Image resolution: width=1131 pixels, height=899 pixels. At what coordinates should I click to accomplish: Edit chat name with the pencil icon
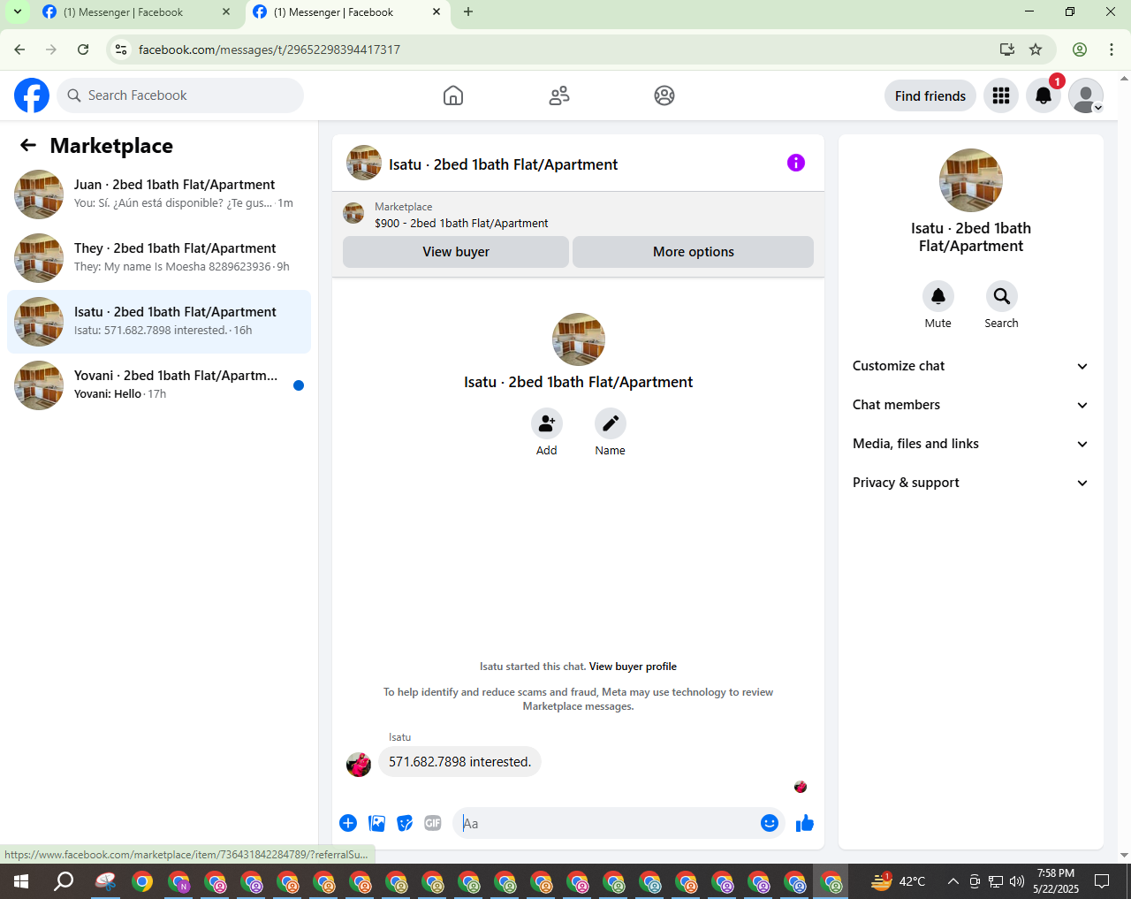pos(611,424)
